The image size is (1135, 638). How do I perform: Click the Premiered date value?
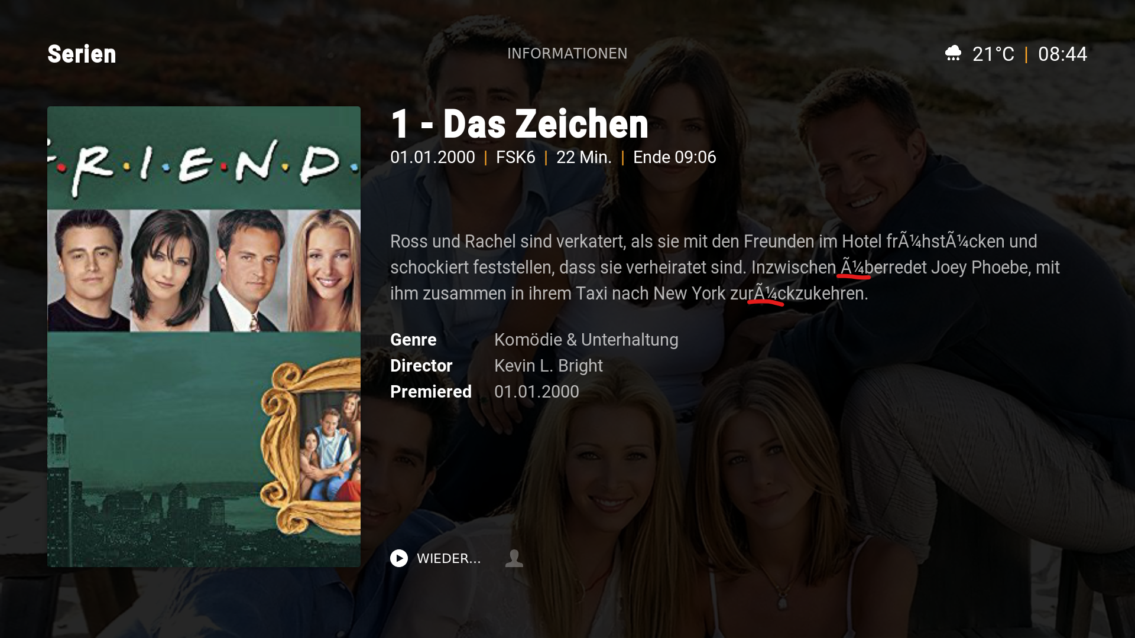pos(537,392)
